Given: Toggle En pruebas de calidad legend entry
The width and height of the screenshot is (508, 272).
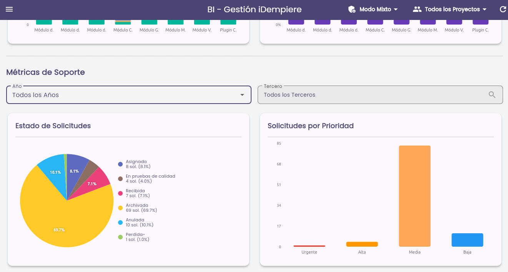Looking at the screenshot, I should click(147, 179).
